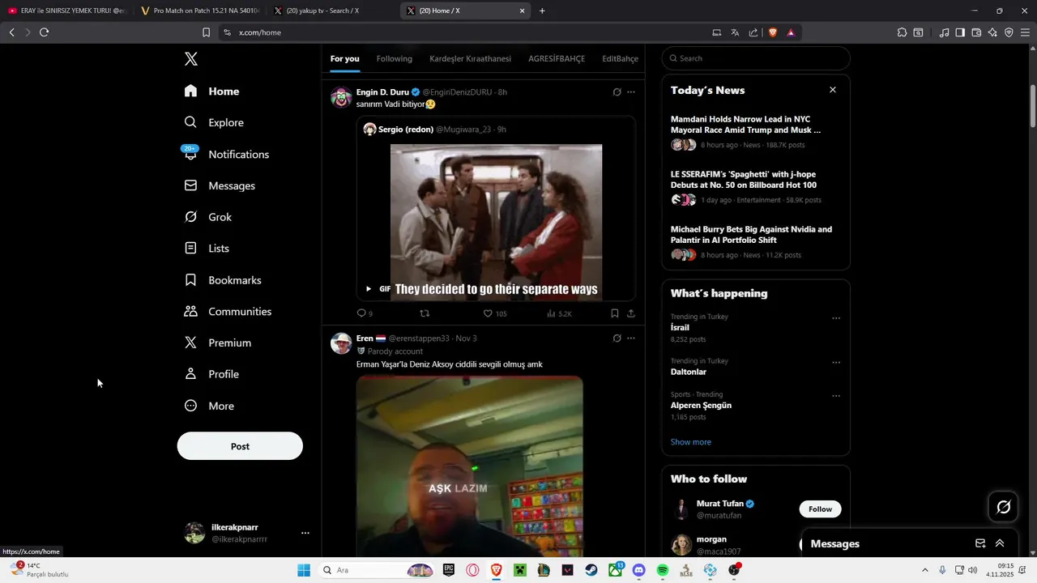Open options for the Alperen Şengün trend
1037x583 pixels.
(x=836, y=396)
